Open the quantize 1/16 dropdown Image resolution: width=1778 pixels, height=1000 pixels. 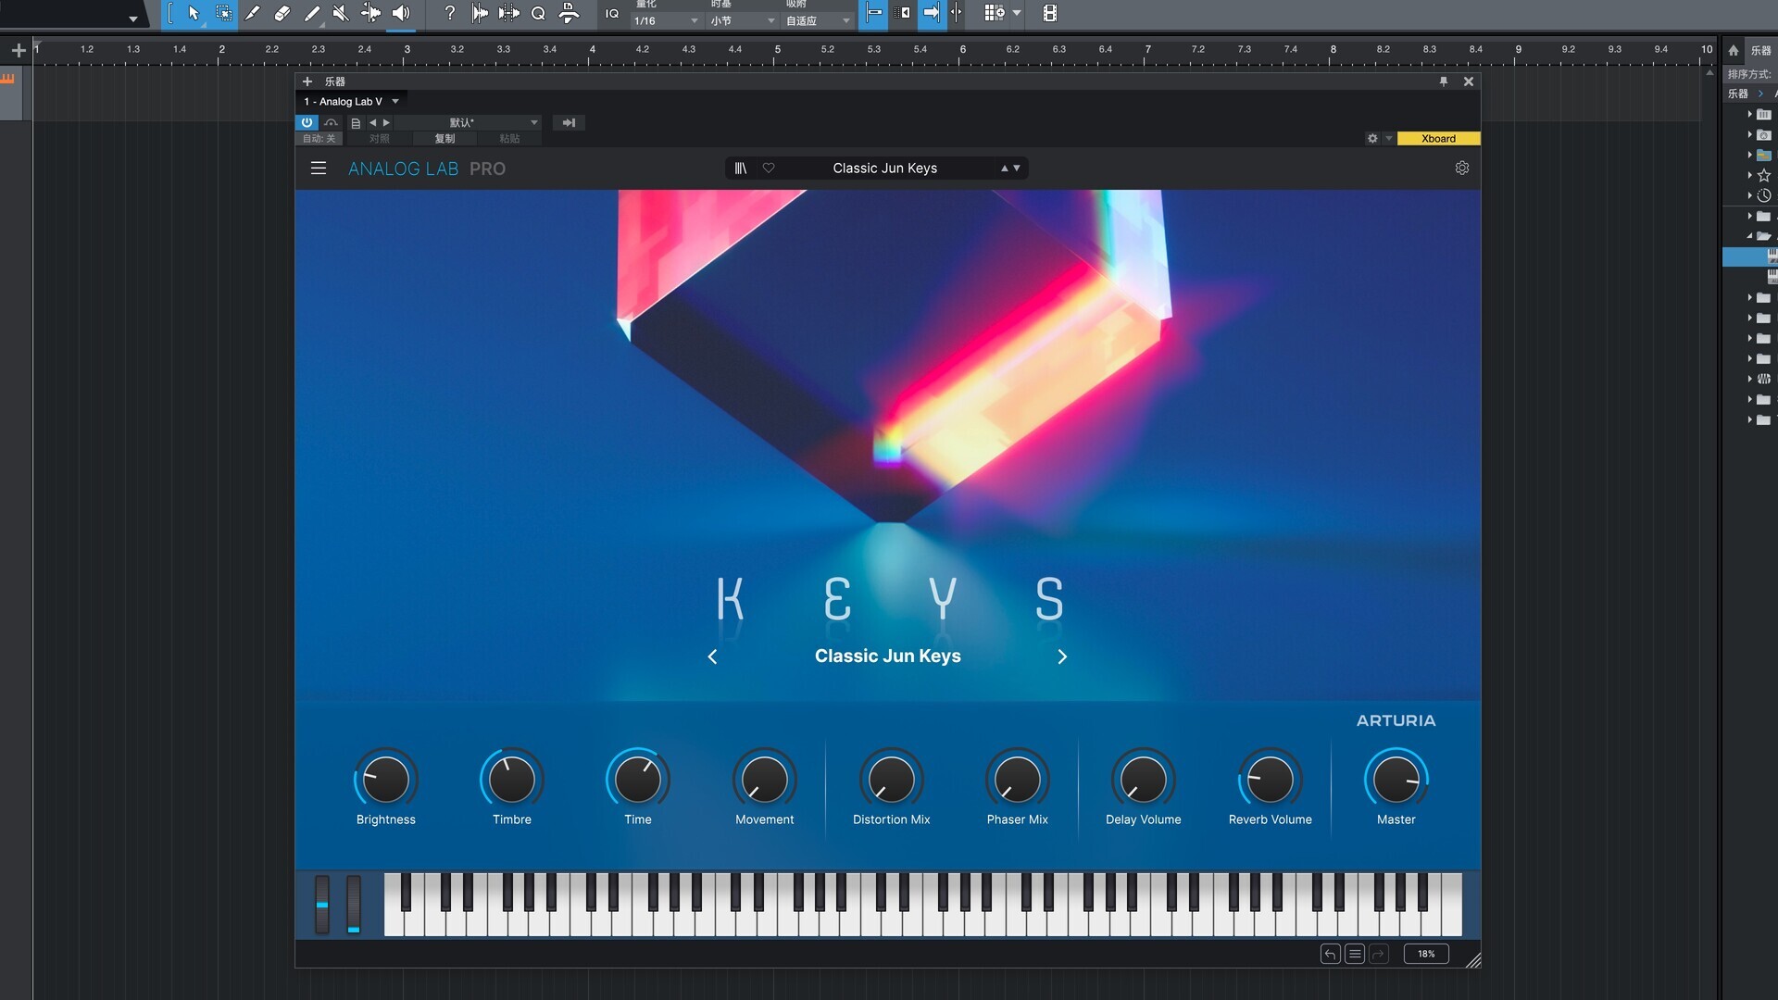[665, 20]
